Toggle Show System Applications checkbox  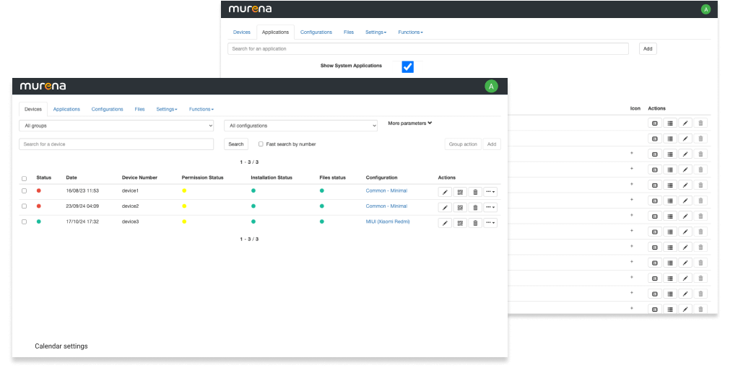coord(407,66)
